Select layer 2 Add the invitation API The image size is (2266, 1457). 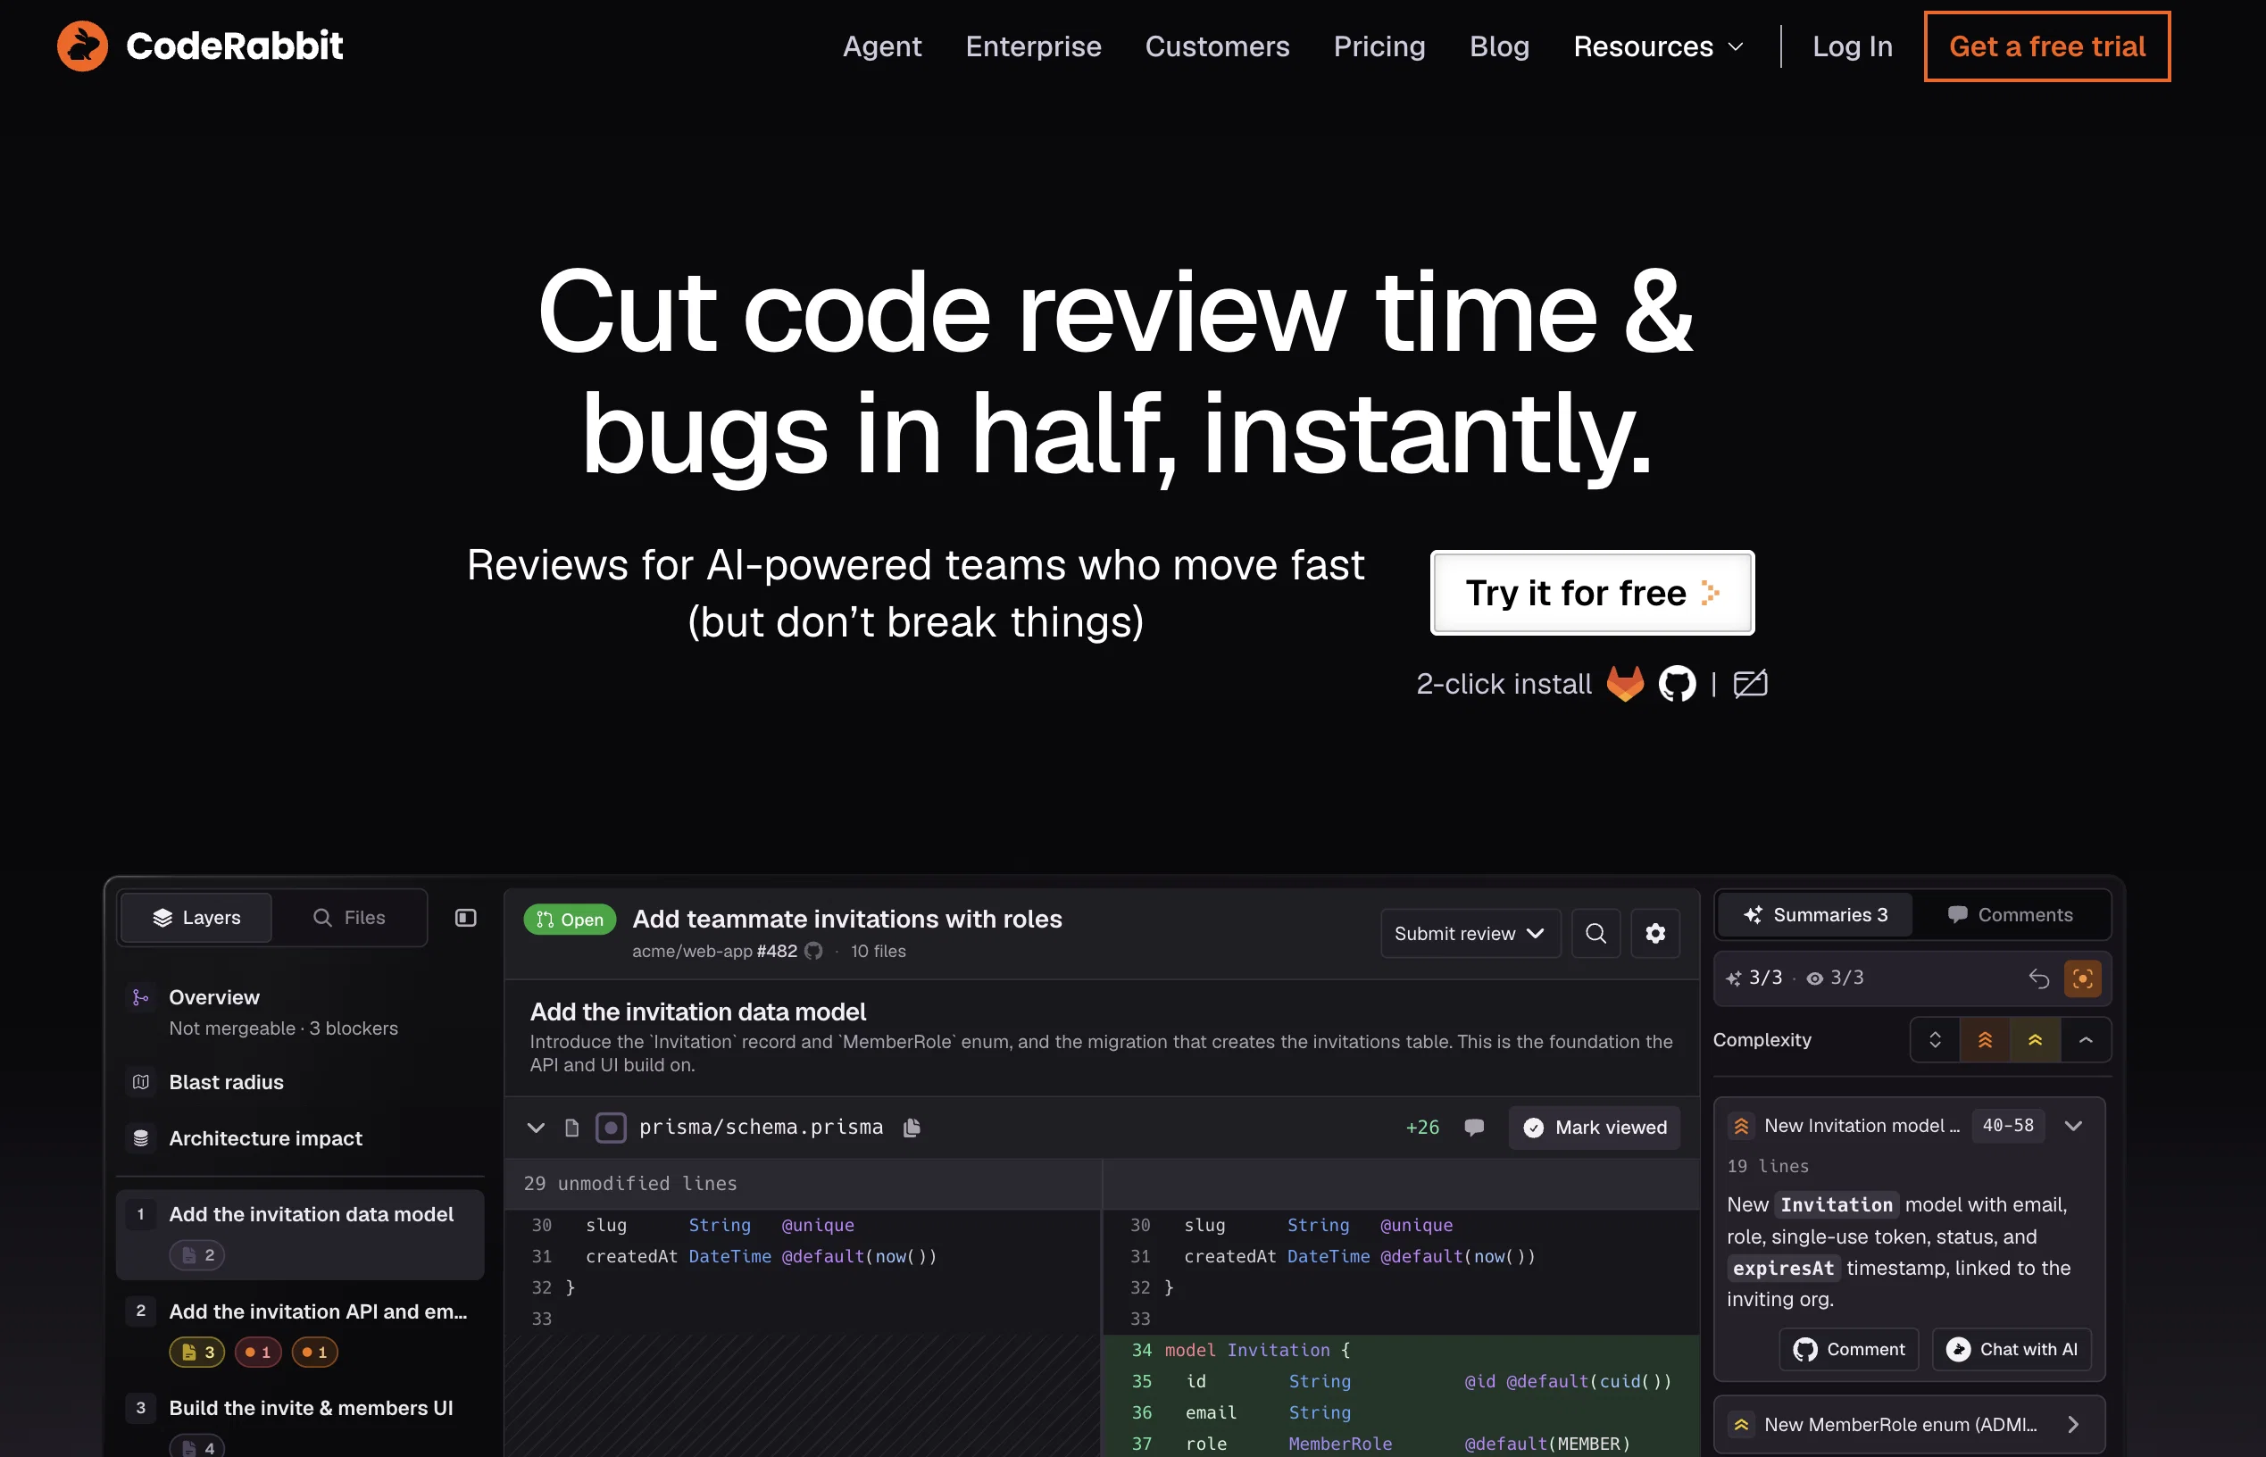pos(300,1331)
